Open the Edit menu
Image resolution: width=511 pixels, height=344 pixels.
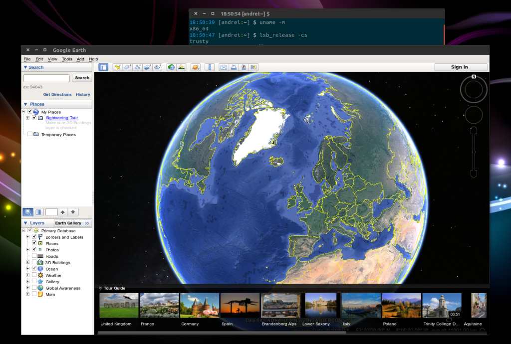(39, 59)
